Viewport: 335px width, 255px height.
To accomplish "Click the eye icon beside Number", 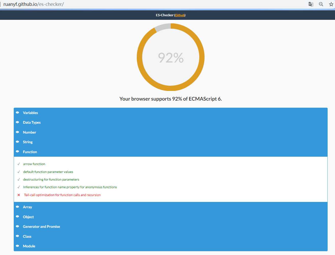I will tap(18, 132).
